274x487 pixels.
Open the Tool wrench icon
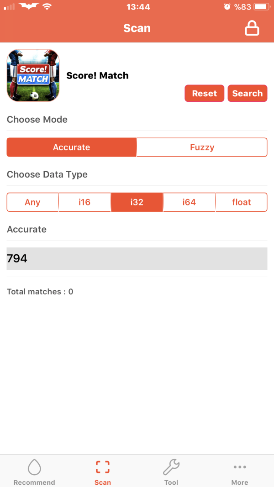click(171, 466)
